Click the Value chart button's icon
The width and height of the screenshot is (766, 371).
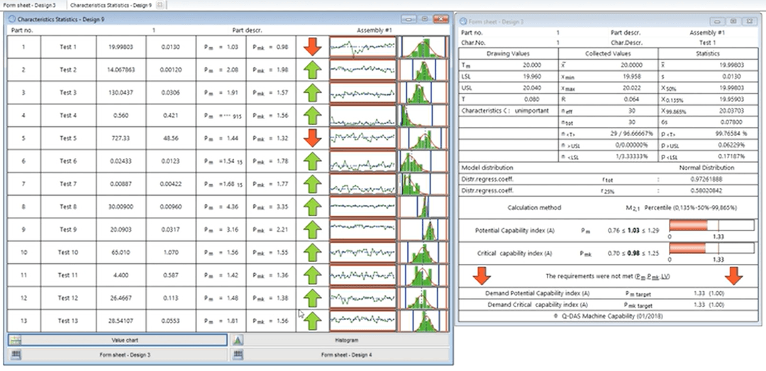point(14,340)
